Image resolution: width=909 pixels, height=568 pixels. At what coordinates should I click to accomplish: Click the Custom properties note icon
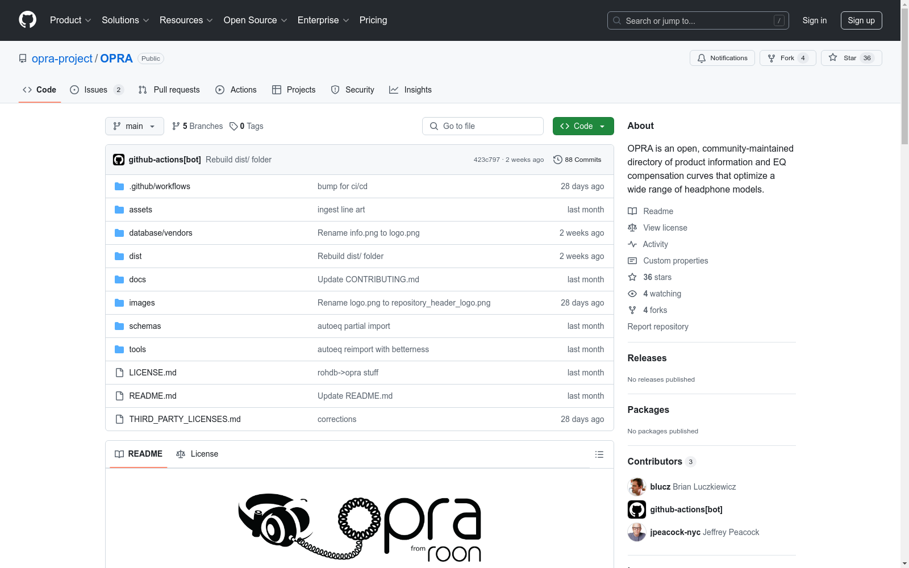coord(632,261)
